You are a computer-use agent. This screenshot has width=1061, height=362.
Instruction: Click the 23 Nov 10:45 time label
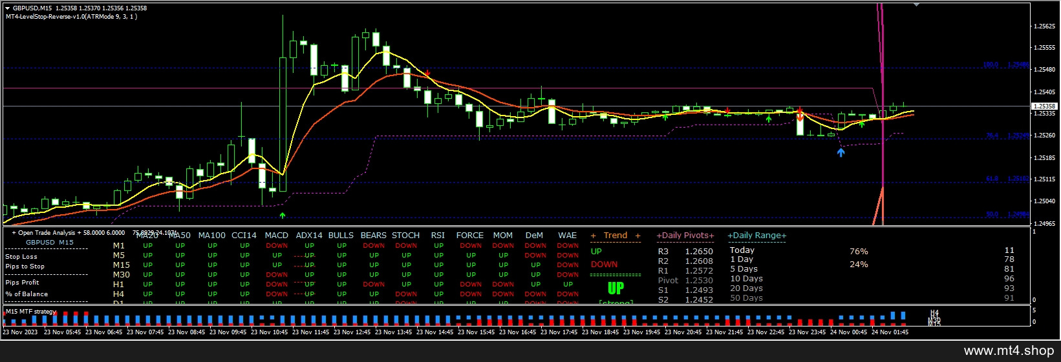(x=269, y=332)
